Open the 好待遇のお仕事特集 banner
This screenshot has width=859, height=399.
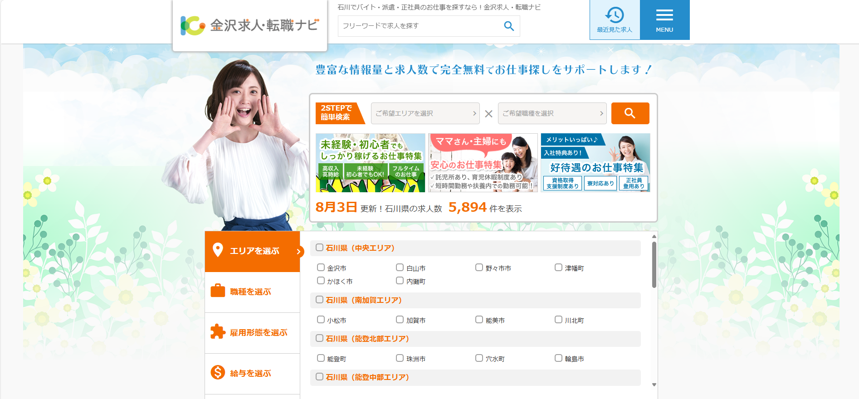(595, 163)
